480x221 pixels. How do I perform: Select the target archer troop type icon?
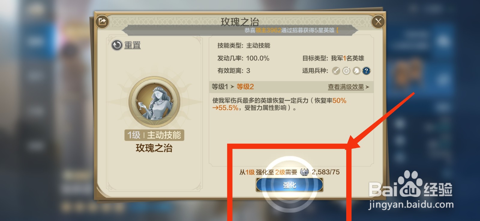tap(346, 71)
